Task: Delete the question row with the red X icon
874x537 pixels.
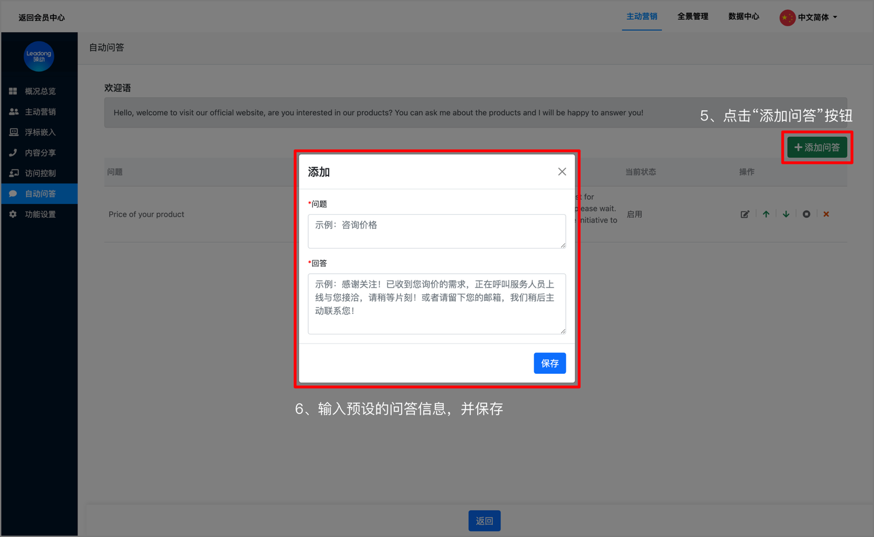Action: click(x=826, y=214)
